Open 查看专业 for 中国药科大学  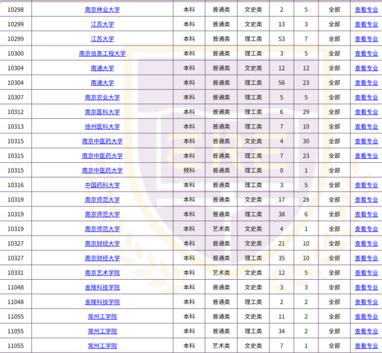click(x=366, y=185)
